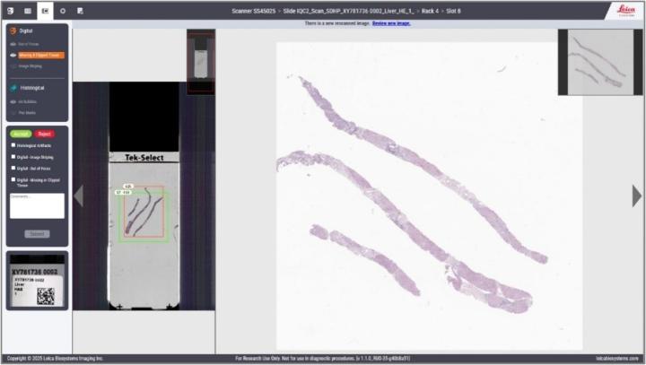This screenshot has height=365, width=646.
Task: Toggle eye visibility for Out of Focus
Action: coord(13,44)
